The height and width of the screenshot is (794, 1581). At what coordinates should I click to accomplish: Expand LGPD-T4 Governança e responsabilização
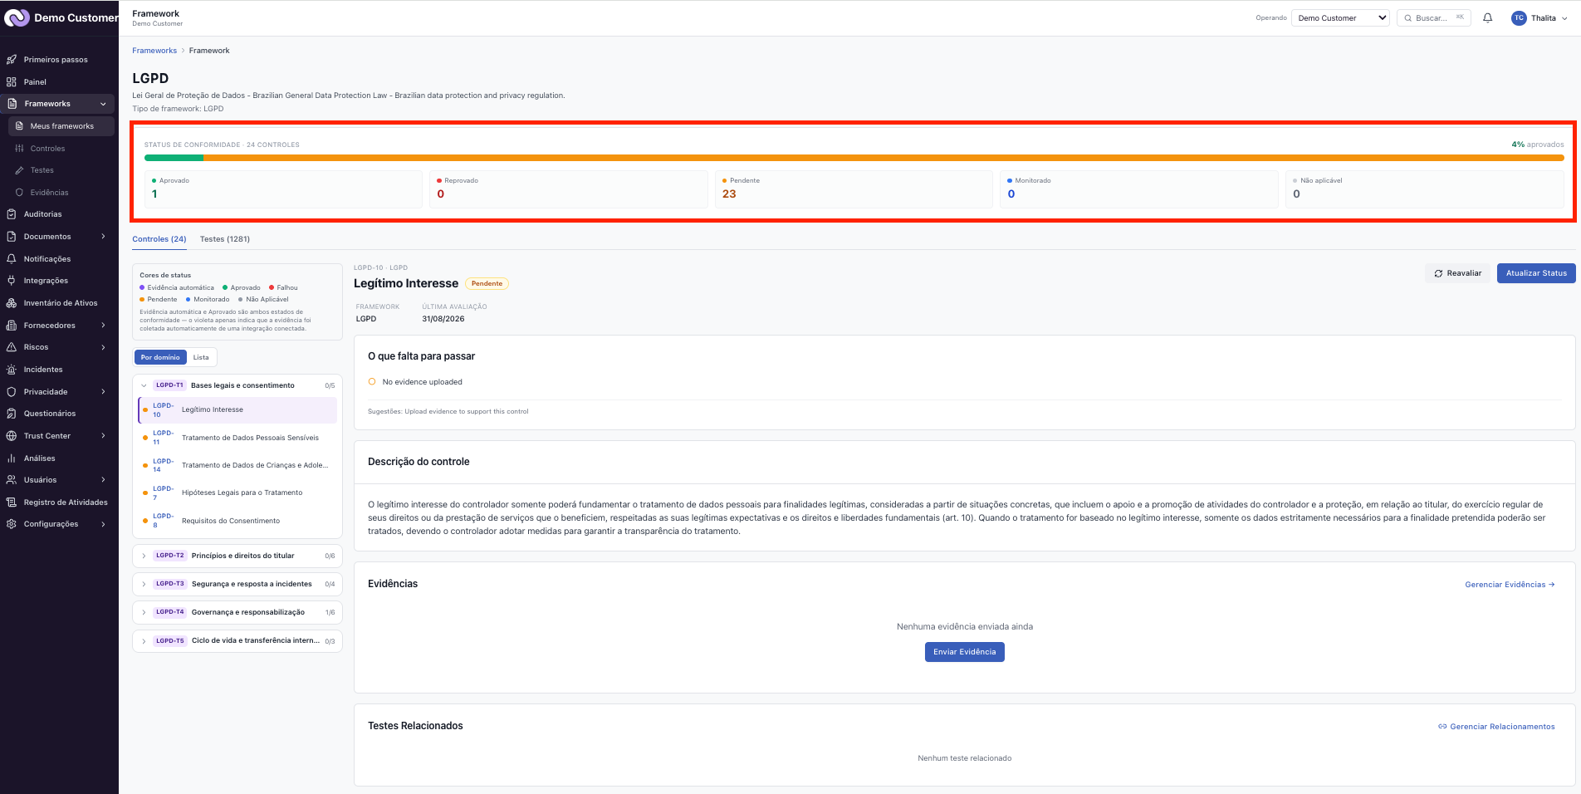[x=237, y=612]
